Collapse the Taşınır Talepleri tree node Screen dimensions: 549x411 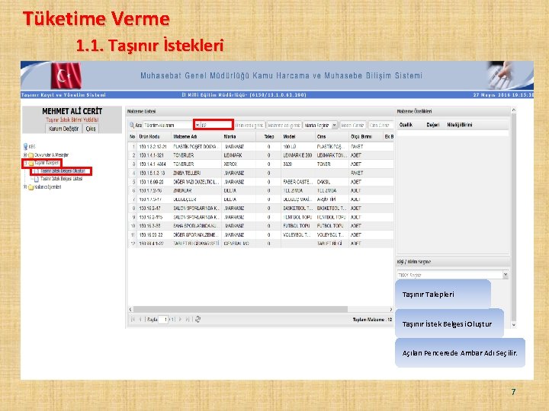tap(25, 163)
